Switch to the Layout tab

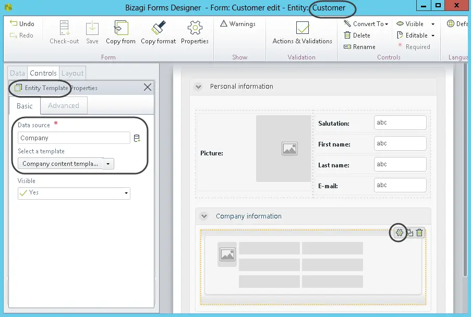[73, 73]
